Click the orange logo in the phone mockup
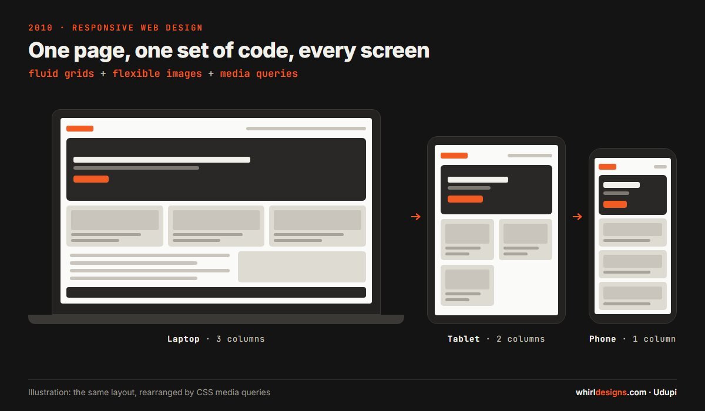The height and width of the screenshot is (411, 705). [607, 167]
